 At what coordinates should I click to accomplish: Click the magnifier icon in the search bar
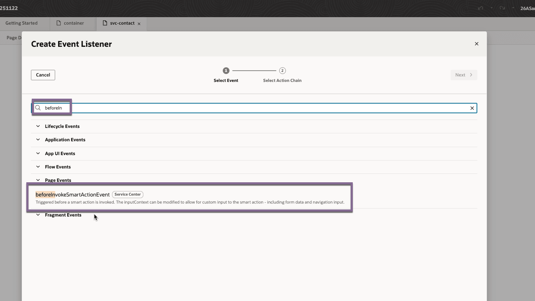(38, 108)
